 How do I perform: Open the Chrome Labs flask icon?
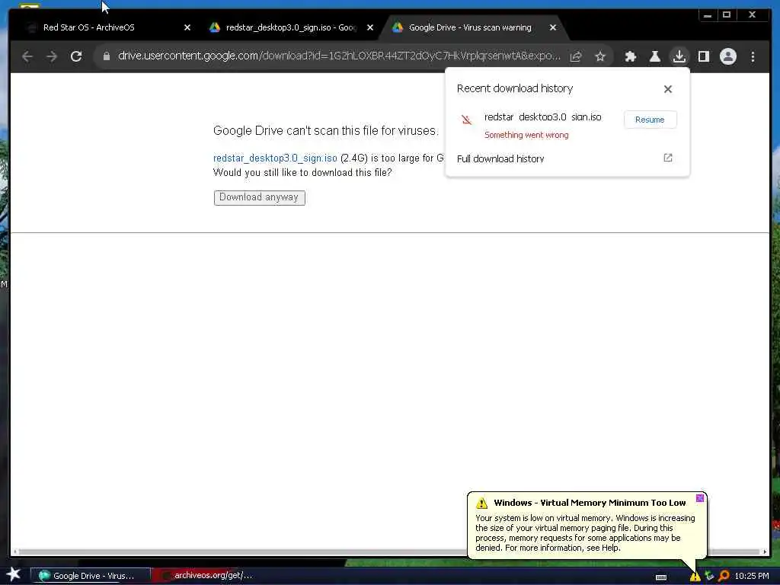(x=655, y=56)
